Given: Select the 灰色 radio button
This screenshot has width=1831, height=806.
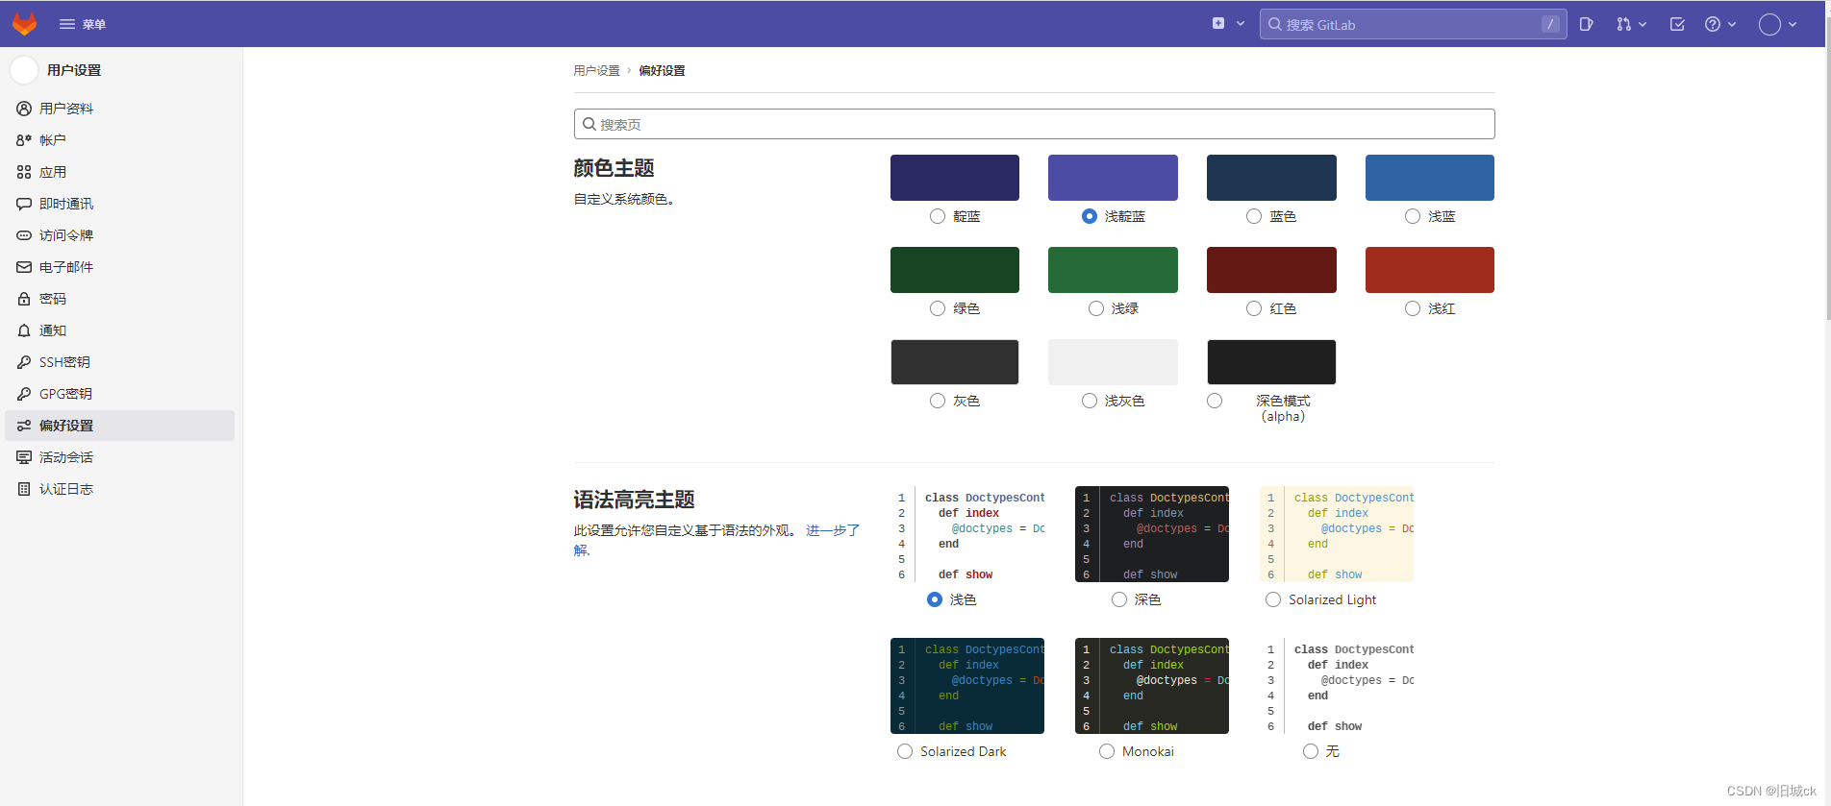Looking at the screenshot, I should coord(938,401).
